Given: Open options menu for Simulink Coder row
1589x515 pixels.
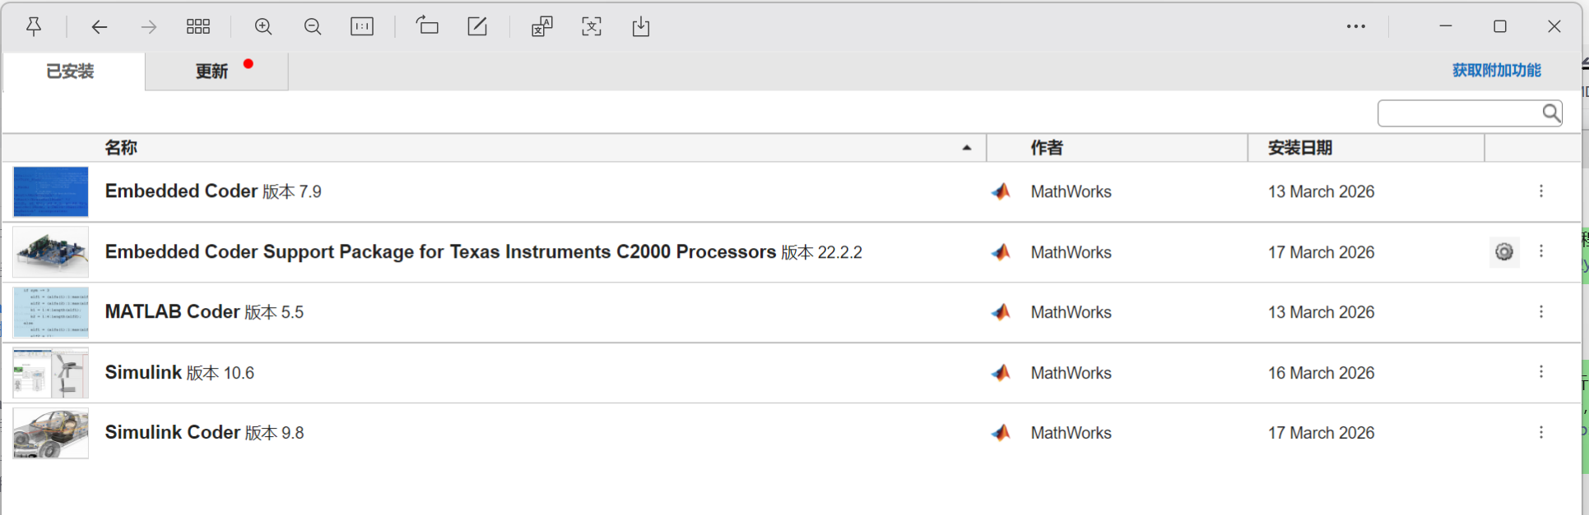Looking at the screenshot, I should 1541,432.
